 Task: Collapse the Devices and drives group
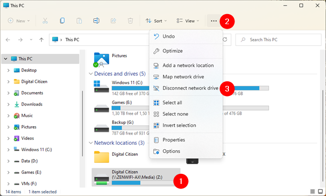coord(91,74)
